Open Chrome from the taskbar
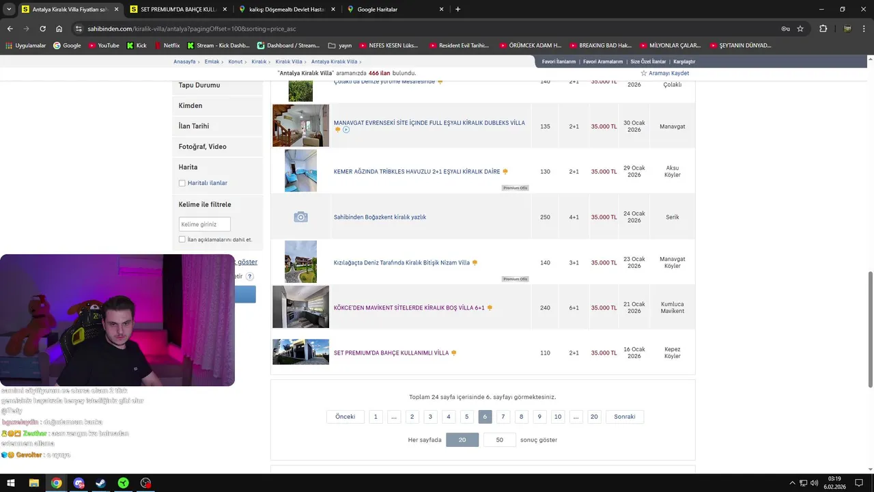 56,483
